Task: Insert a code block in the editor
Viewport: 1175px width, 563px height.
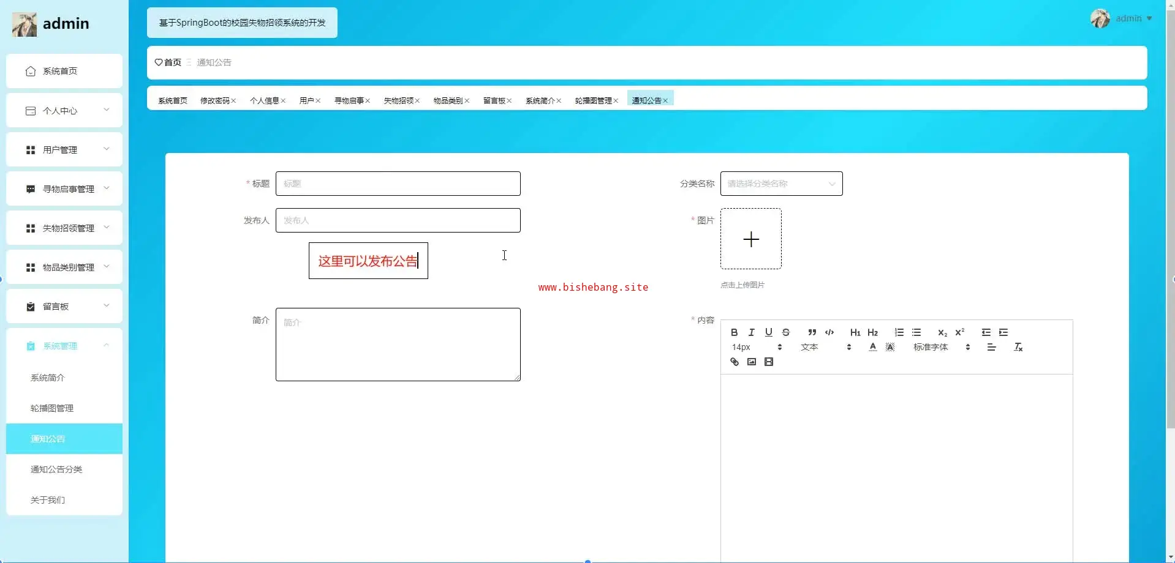Action: click(x=829, y=332)
